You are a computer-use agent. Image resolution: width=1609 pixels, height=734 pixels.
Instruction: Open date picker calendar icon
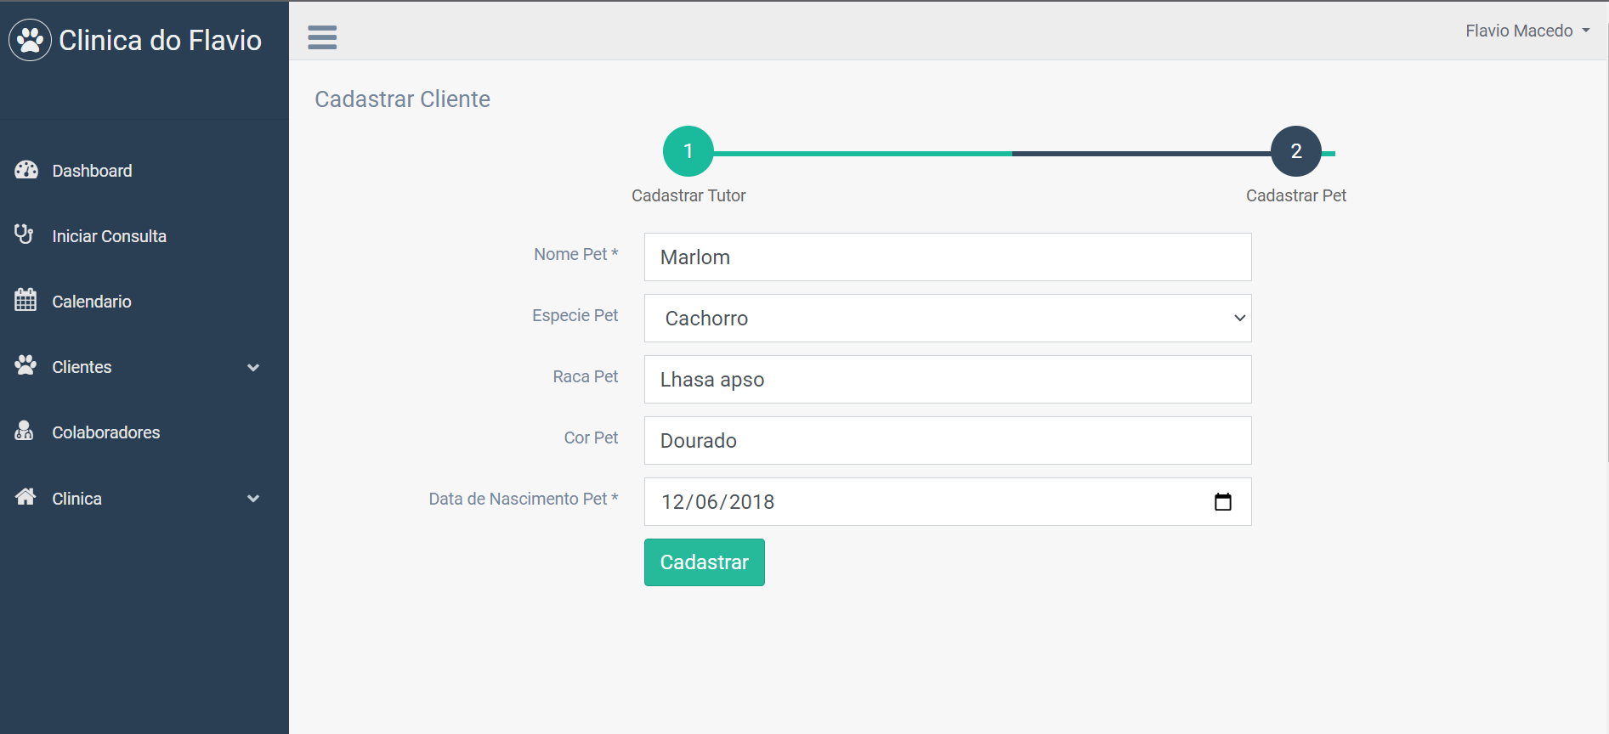[x=1222, y=502]
